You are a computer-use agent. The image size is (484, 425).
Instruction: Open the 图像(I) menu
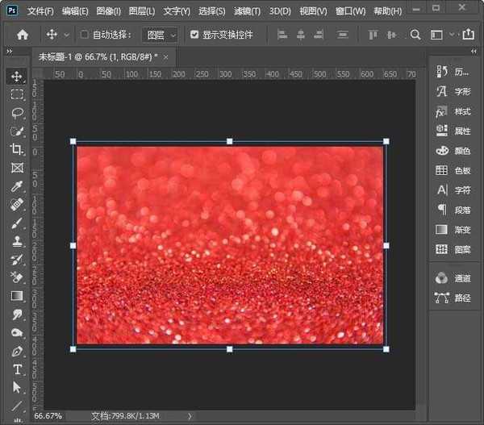[108, 11]
